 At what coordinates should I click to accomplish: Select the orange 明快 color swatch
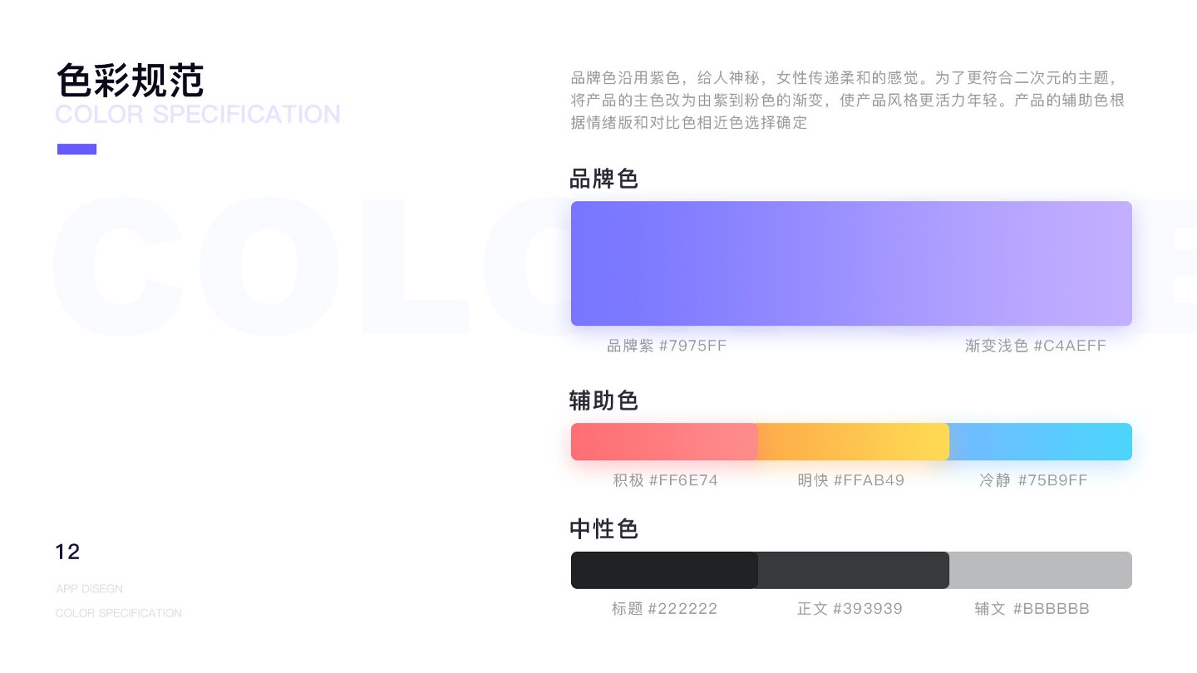854,441
